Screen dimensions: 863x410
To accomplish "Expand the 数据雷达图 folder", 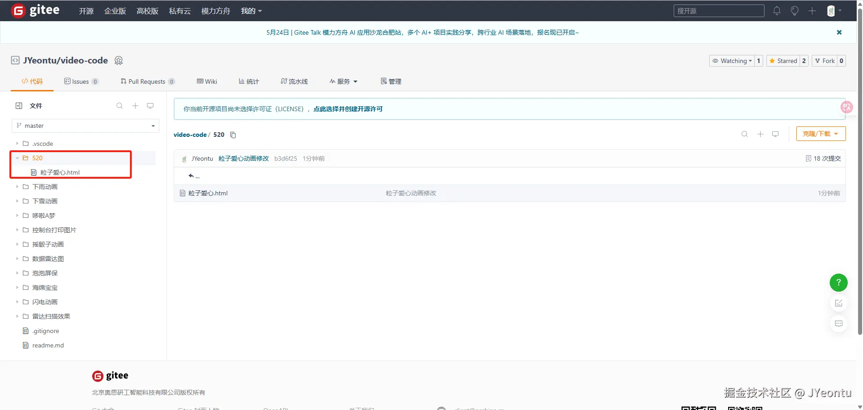I will pyautogui.click(x=17, y=259).
